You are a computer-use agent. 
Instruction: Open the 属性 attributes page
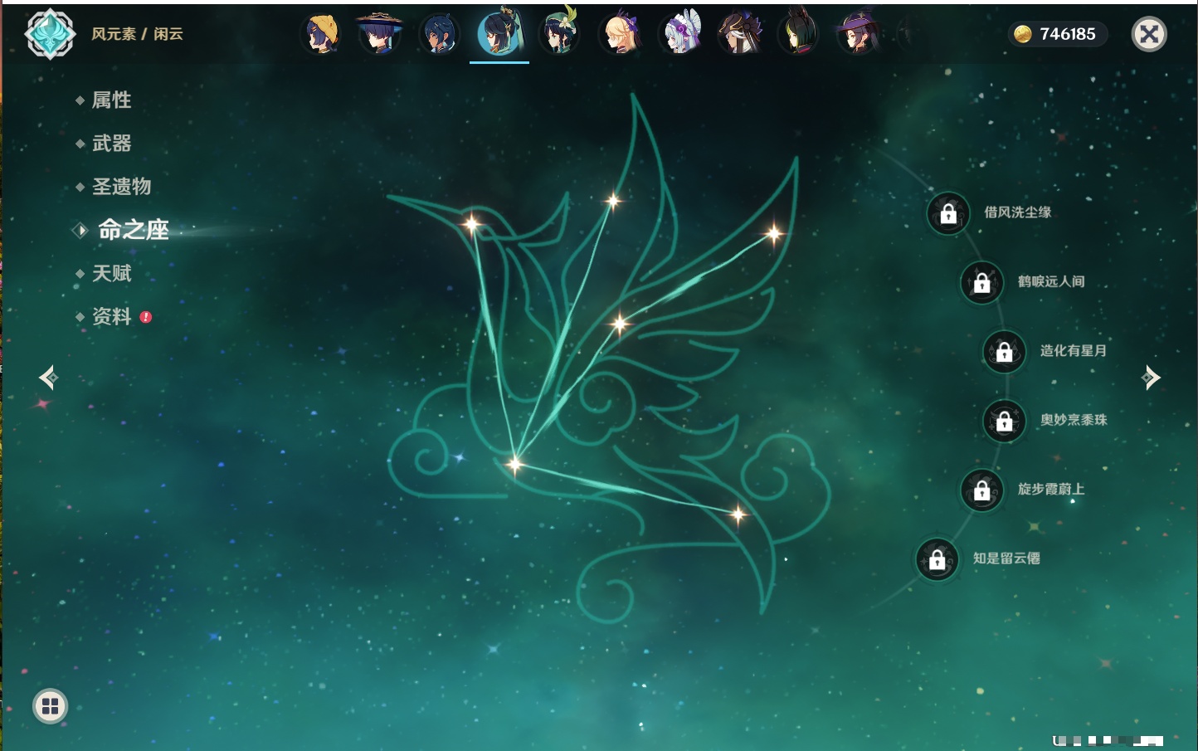[111, 100]
